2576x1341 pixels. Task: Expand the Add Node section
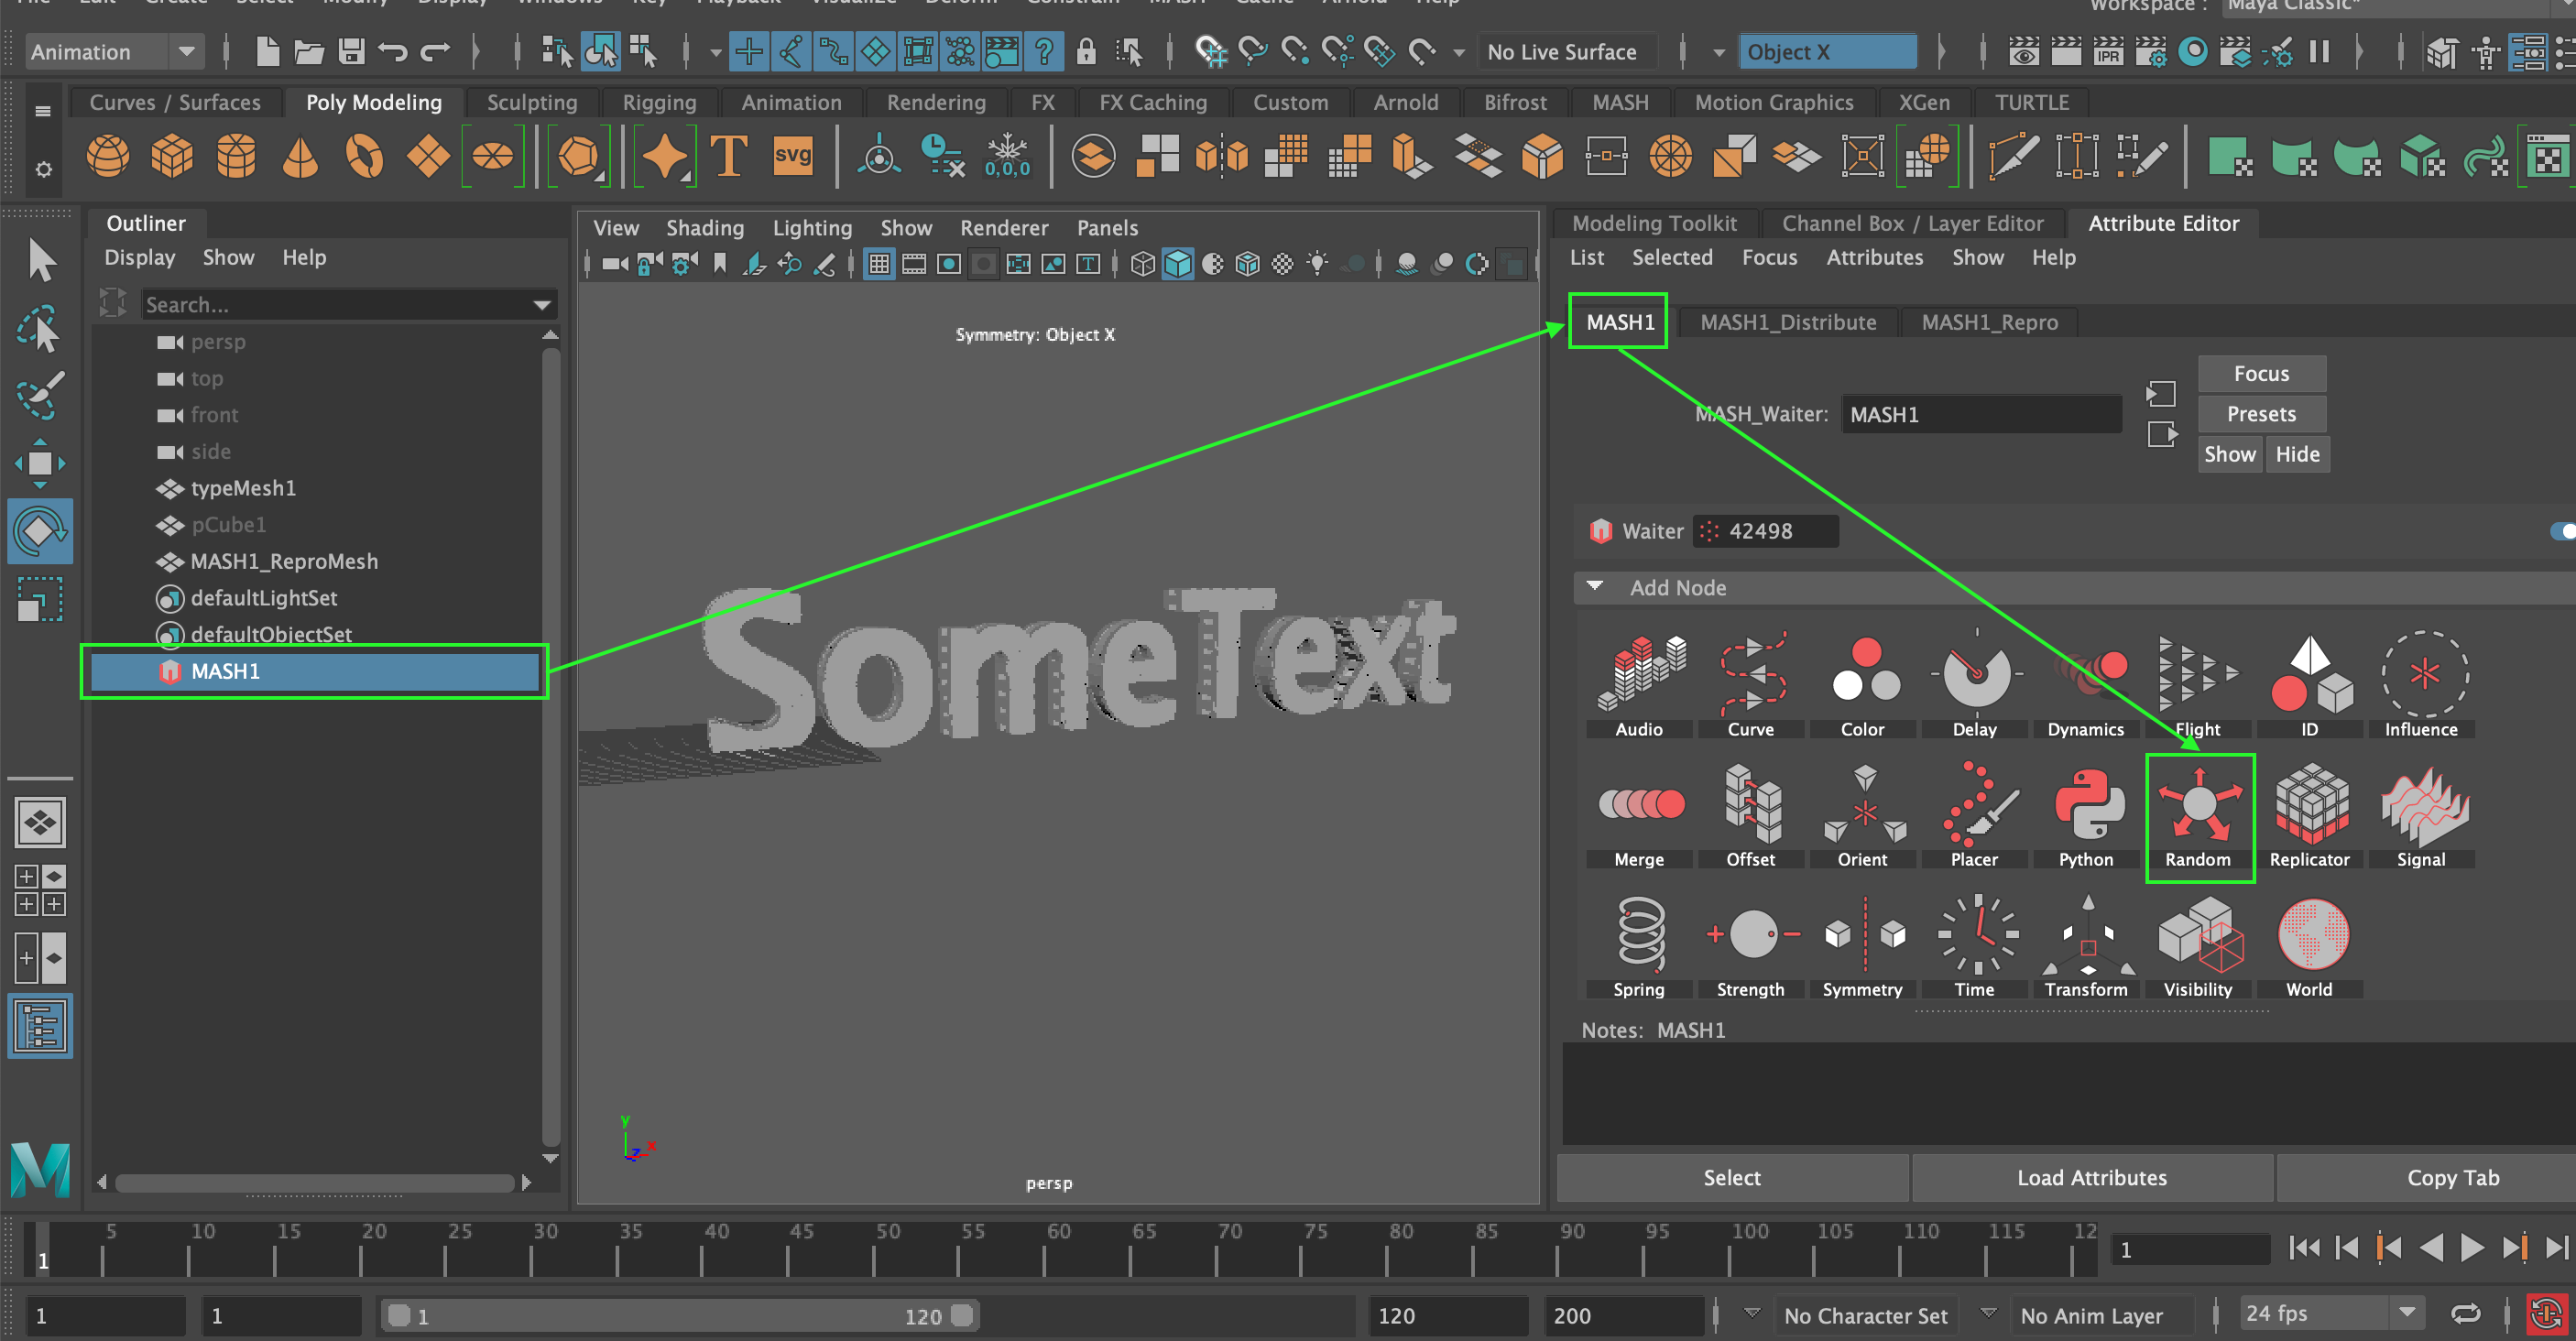pyautogui.click(x=1595, y=588)
